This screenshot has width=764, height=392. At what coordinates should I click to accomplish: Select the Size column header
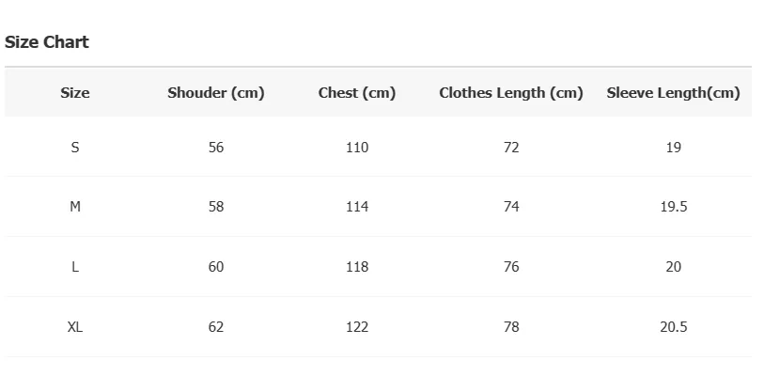click(75, 93)
